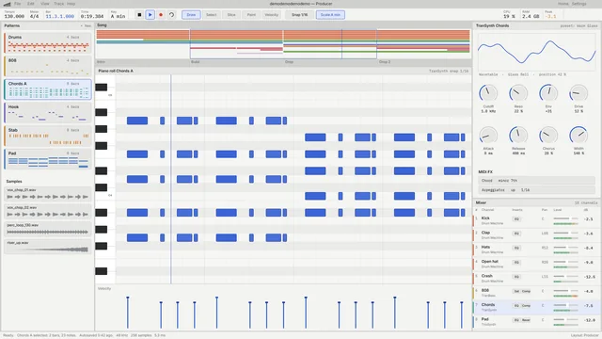
Task: Add a new pattern with New button
Action: click(87, 25)
